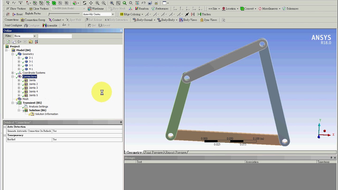Screen dimensions: 338x190
Task: Select Solution Information in the tree
Action: click(46, 114)
